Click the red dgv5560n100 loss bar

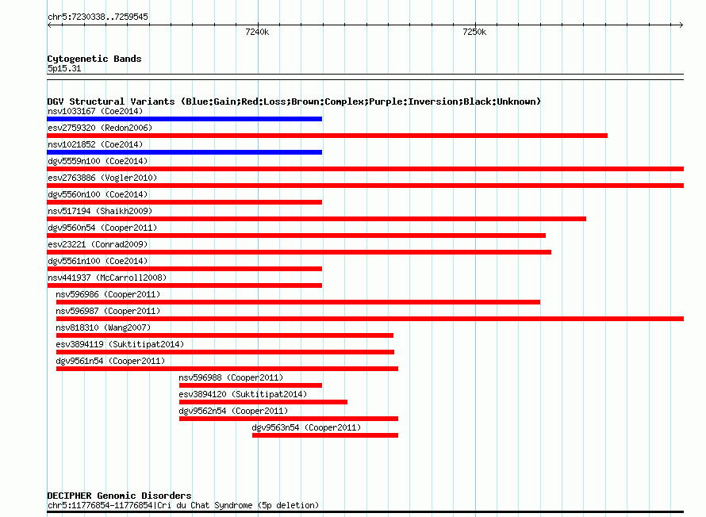coord(185,202)
